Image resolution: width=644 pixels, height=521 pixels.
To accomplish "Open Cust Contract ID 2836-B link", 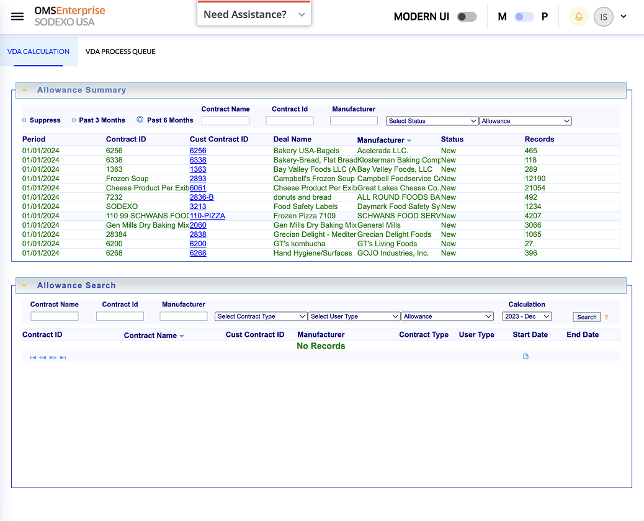I will click(x=202, y=197).
